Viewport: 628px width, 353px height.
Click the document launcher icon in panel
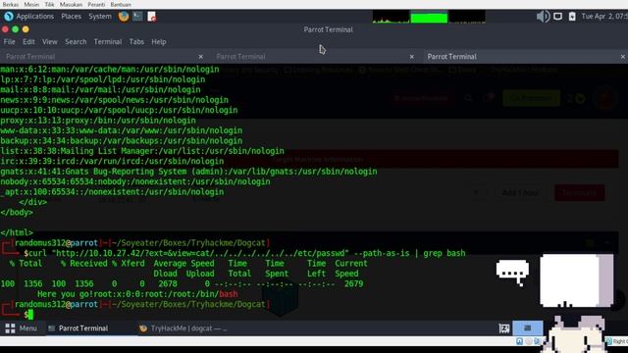152,17
